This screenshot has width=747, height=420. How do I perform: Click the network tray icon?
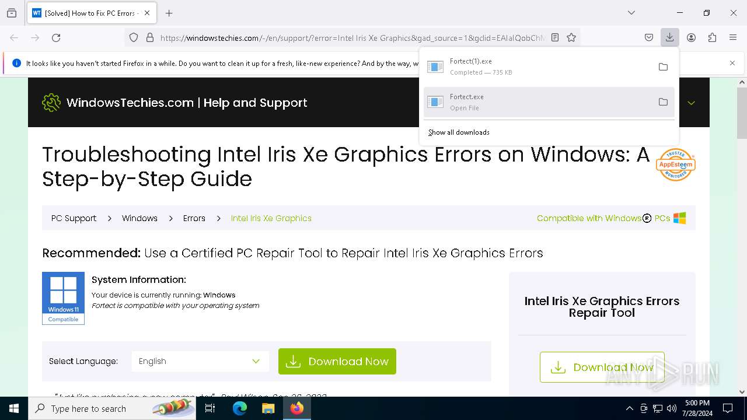pyautogui.click(x=658, y=408)
